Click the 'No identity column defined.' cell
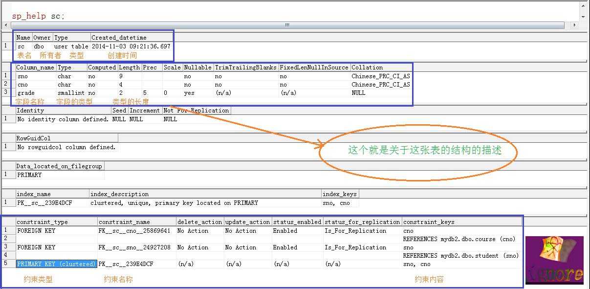This screenshot has width=590, height=289. [64, 119]
